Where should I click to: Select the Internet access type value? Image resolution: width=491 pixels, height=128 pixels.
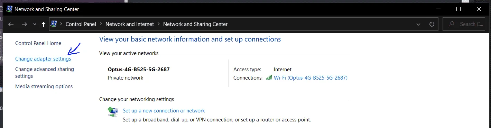[x=282, y=70]
